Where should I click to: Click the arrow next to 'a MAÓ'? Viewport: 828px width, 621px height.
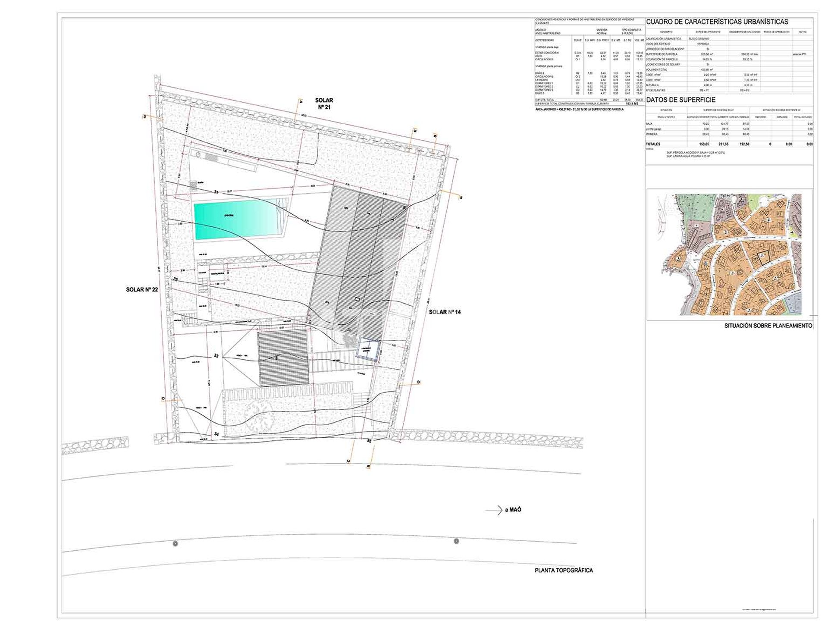click(494, 510)
